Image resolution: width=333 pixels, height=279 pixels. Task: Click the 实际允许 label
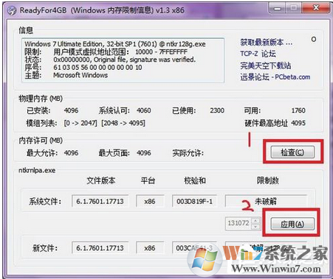(x=188, y=153)
